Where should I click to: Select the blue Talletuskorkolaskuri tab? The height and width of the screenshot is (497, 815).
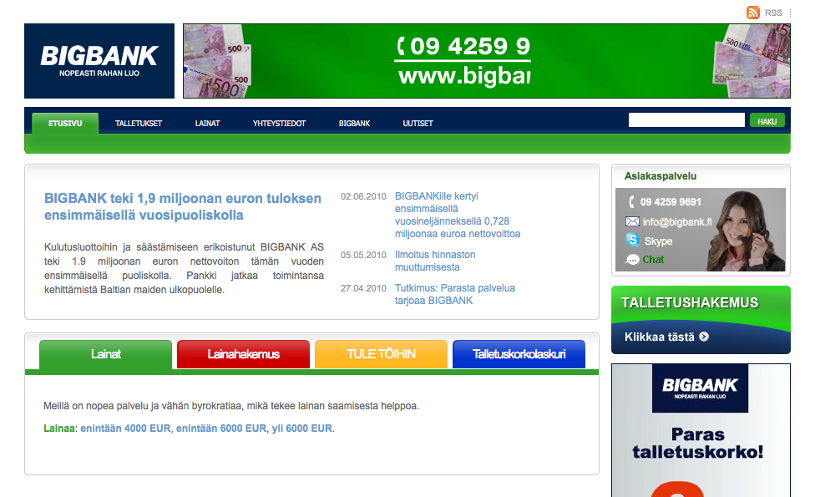(x=519, y=354)
